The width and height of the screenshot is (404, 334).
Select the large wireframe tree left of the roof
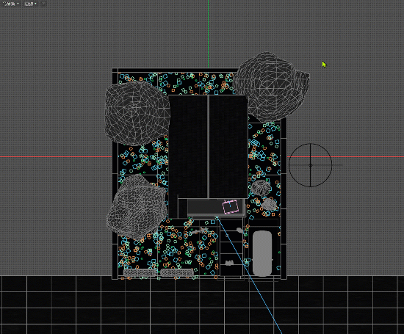click(x=137, y=113)
